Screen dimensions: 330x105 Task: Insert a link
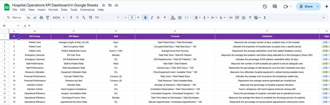pyautogui.click(x=231, y=18)
